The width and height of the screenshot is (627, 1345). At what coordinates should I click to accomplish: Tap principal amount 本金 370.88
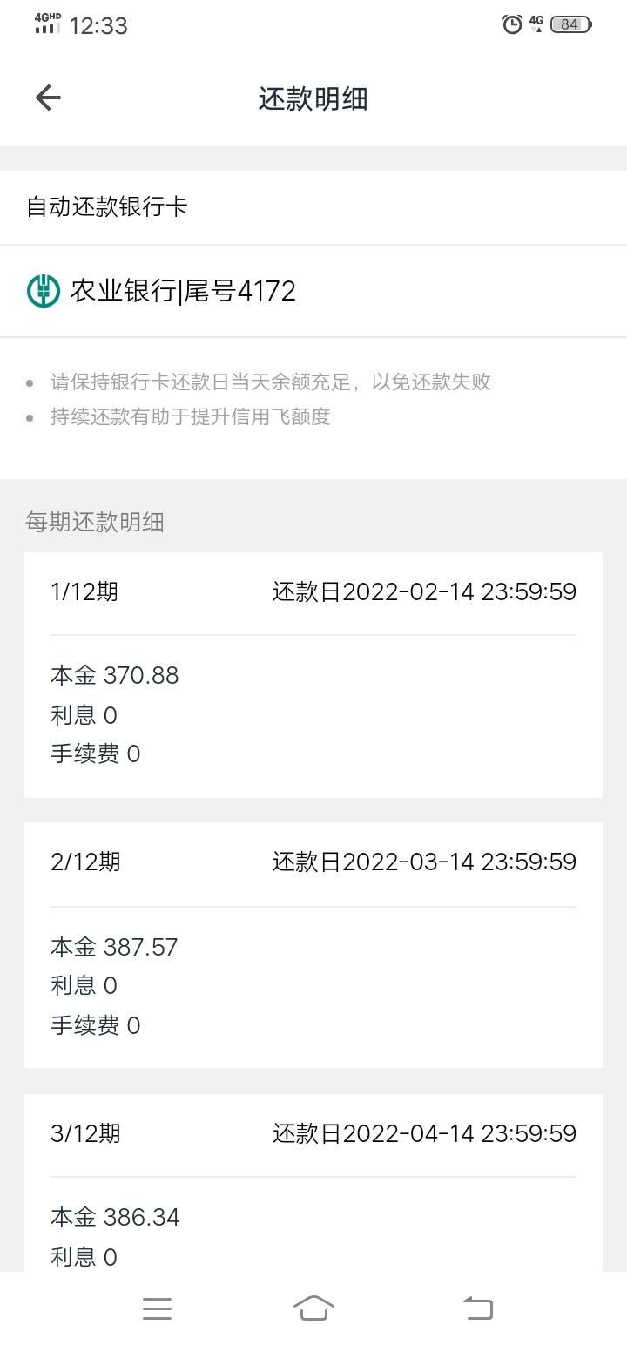point(115,675)
